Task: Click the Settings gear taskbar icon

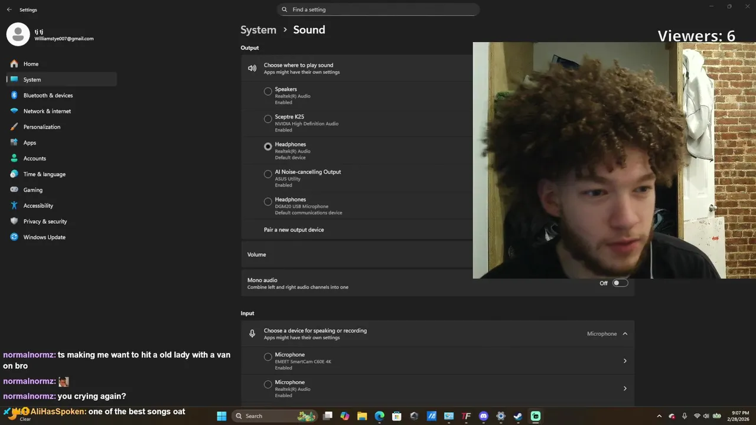Action: click(x=501, y=416)
